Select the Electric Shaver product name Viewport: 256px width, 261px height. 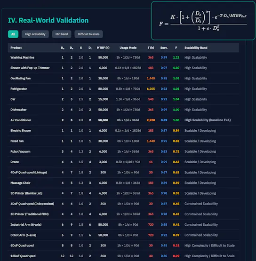[x=21, y=131]
